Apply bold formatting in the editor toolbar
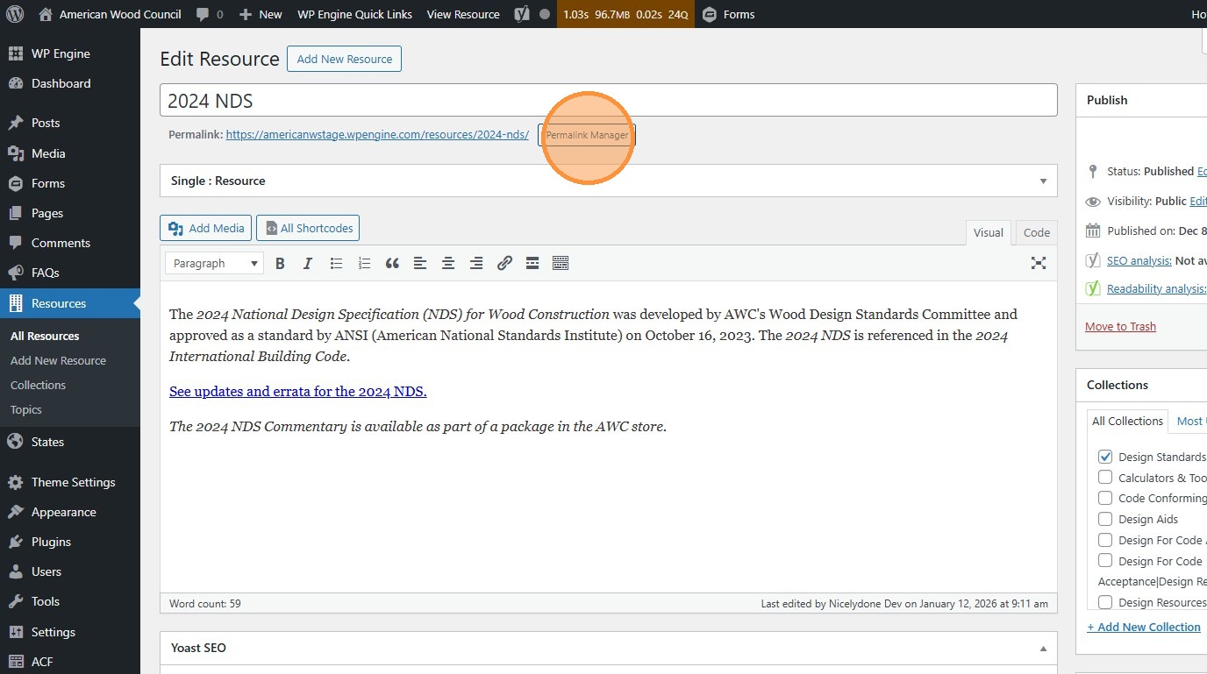1207x674 pixels. pos(280,263)
